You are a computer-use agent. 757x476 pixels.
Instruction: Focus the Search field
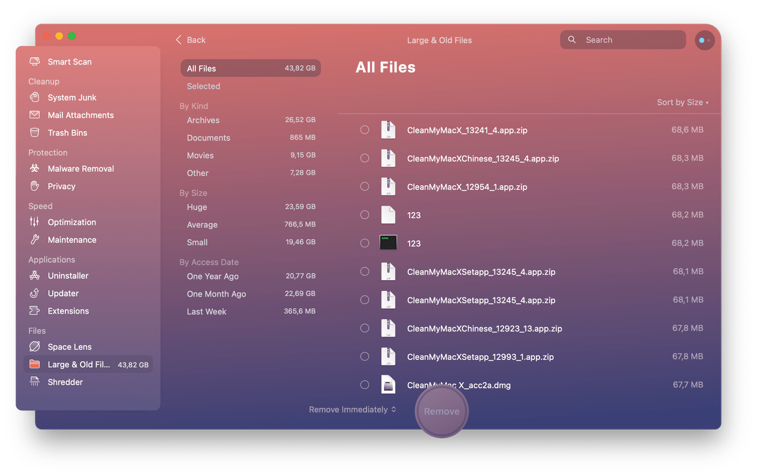[x=623, y=40]
